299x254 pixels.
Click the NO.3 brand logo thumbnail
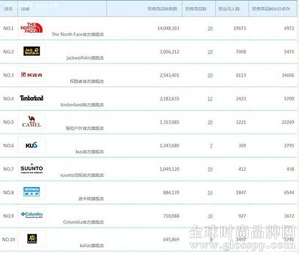pos(32,75)
